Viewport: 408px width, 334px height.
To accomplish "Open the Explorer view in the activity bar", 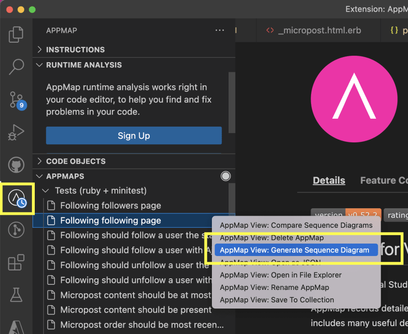I will coord(16,34).
